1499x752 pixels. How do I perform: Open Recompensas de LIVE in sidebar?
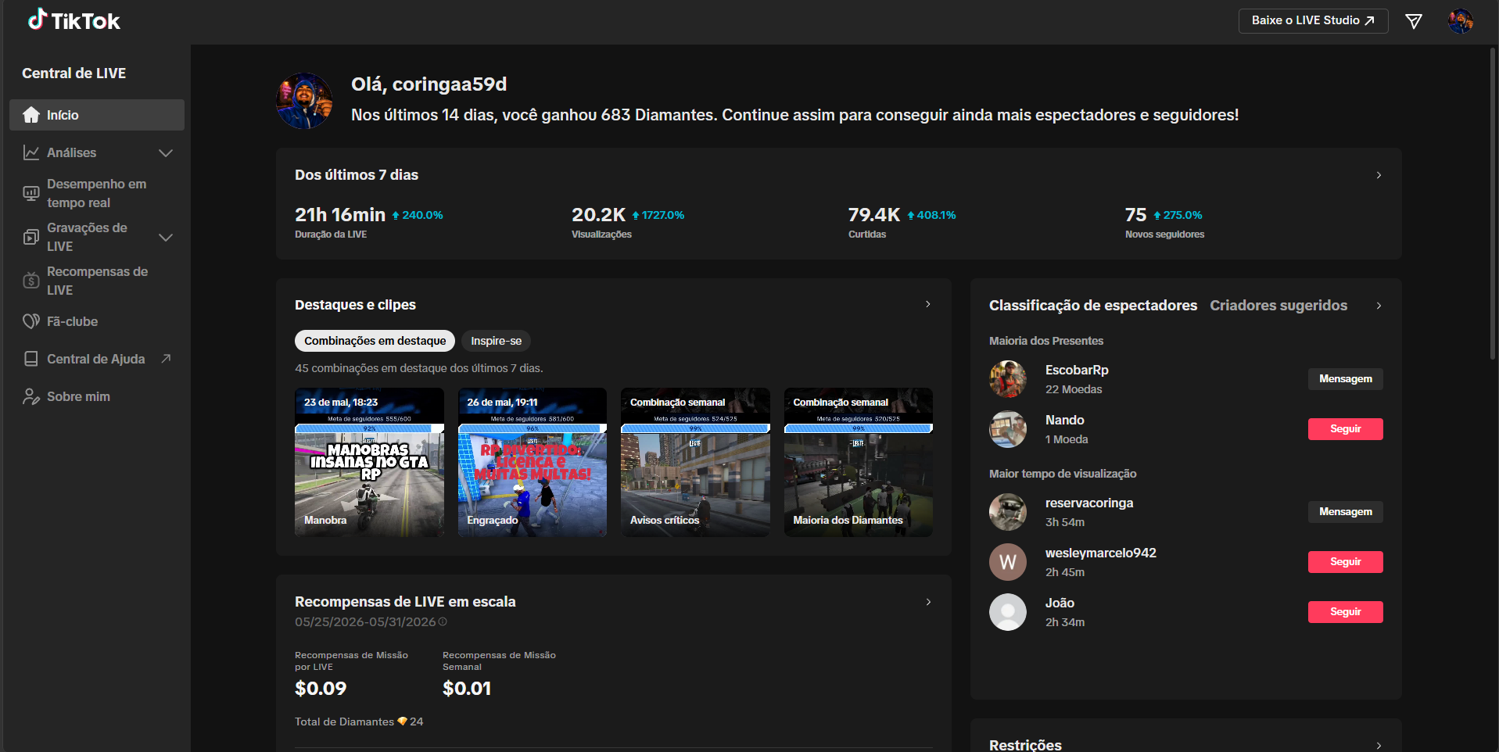(97, 281)
